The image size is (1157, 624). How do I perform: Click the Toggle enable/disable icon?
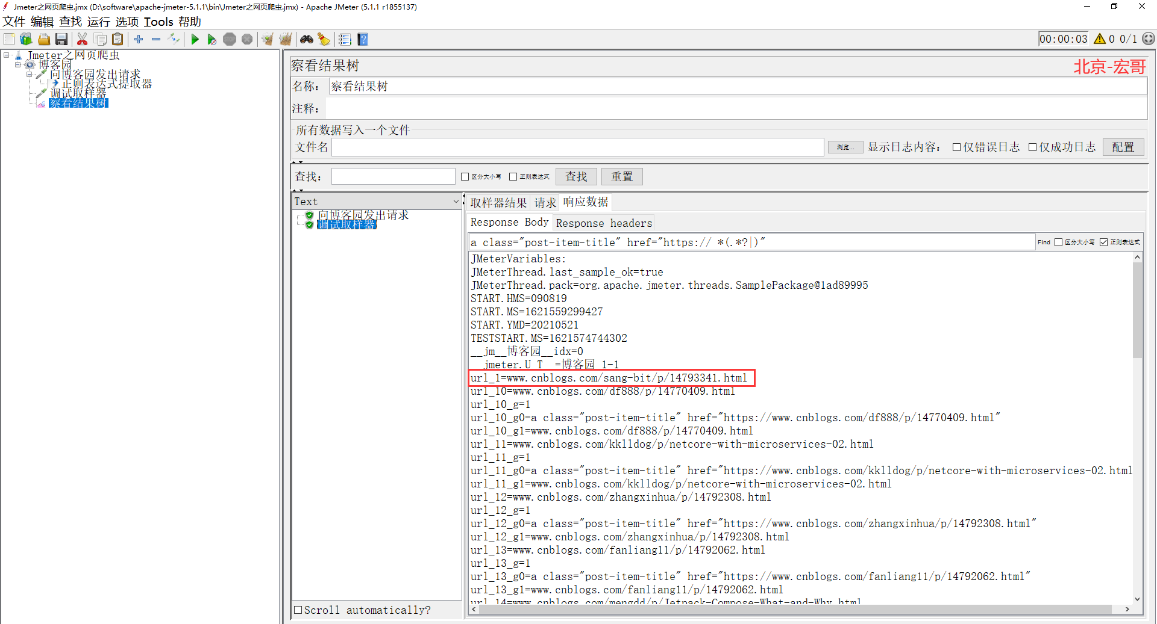click(174, 39)
